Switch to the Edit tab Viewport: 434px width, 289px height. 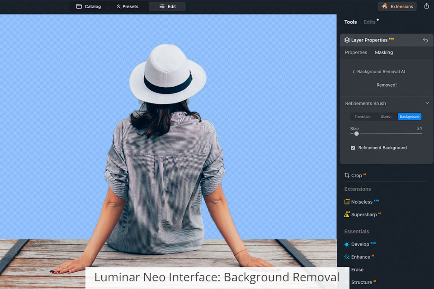pos(167,6)
